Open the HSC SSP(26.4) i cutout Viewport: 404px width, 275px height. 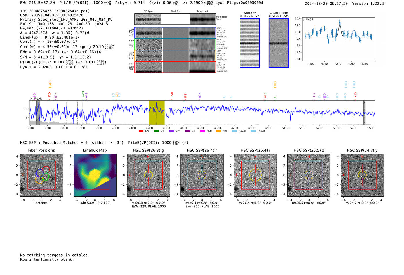pyautogui.click(x=255, y=175)
